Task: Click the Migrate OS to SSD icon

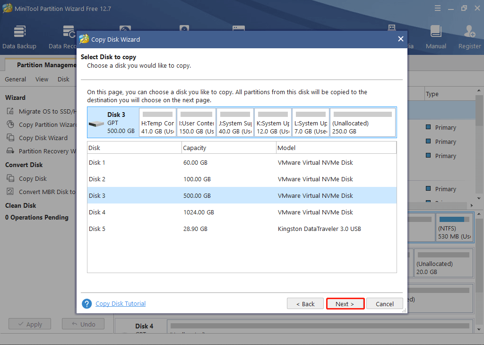Action: click(10, 111)
